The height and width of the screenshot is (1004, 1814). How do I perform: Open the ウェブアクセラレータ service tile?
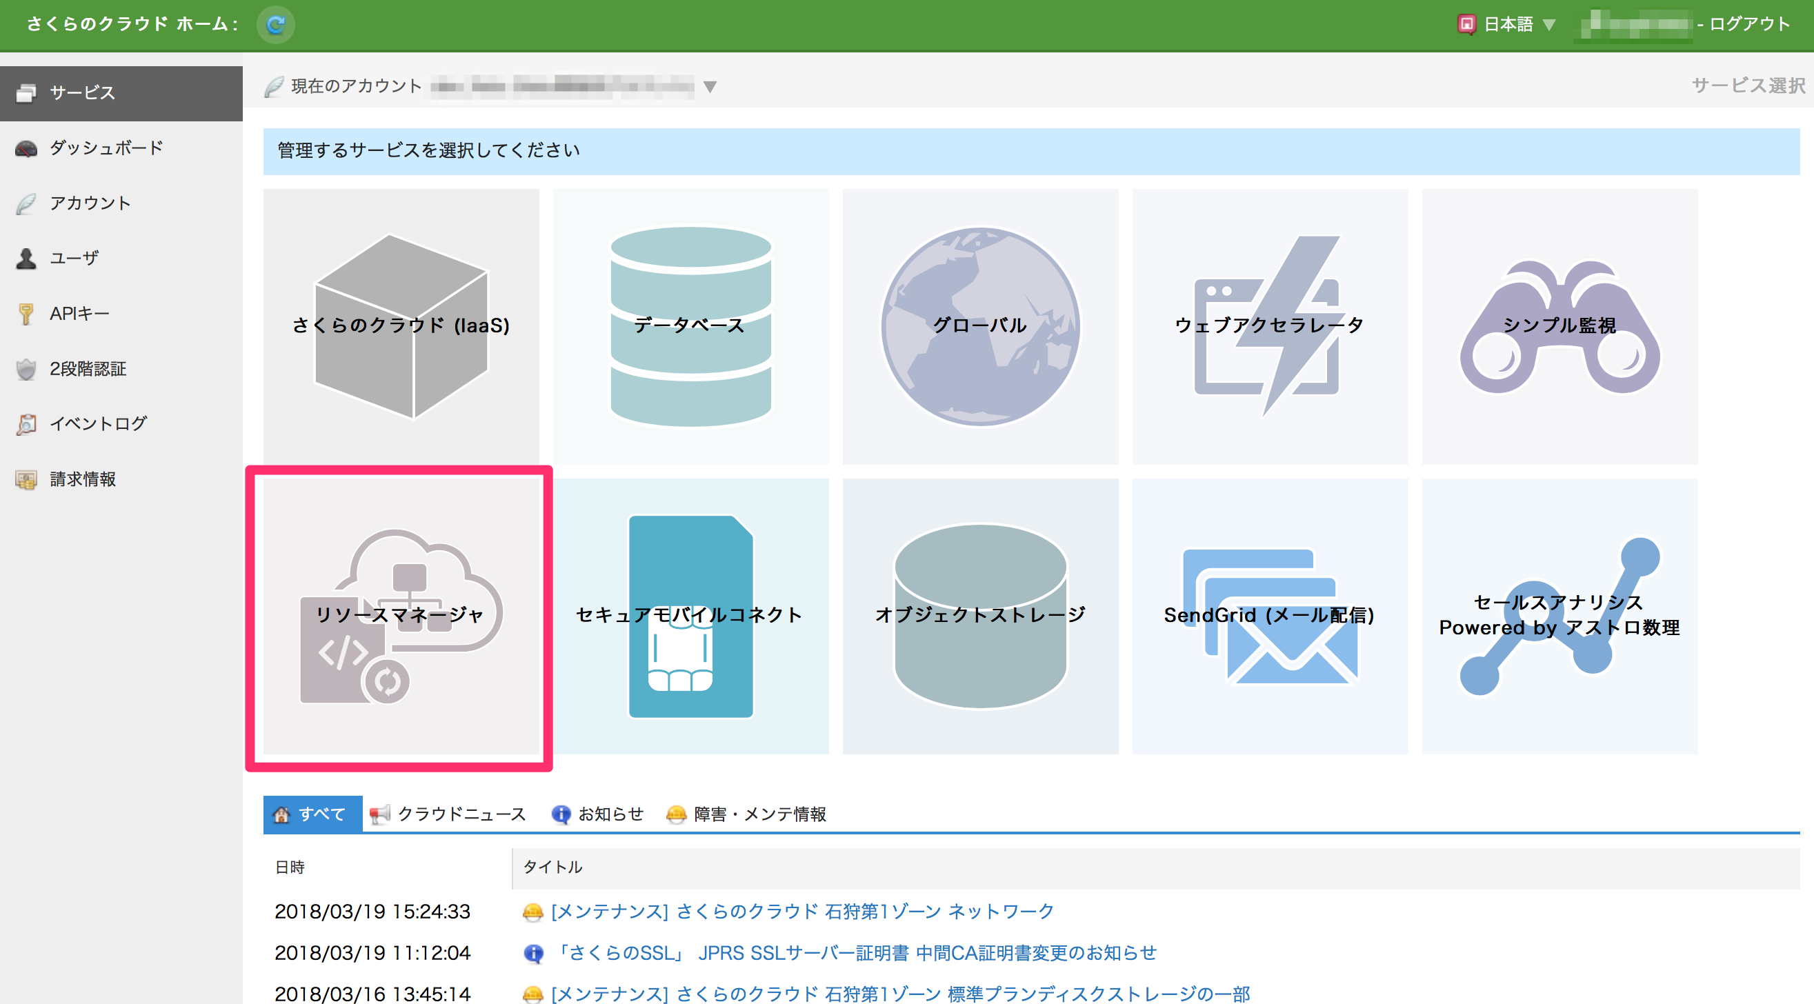click(1270, 326)
